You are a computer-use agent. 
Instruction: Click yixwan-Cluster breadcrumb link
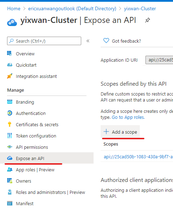point(140,8)
